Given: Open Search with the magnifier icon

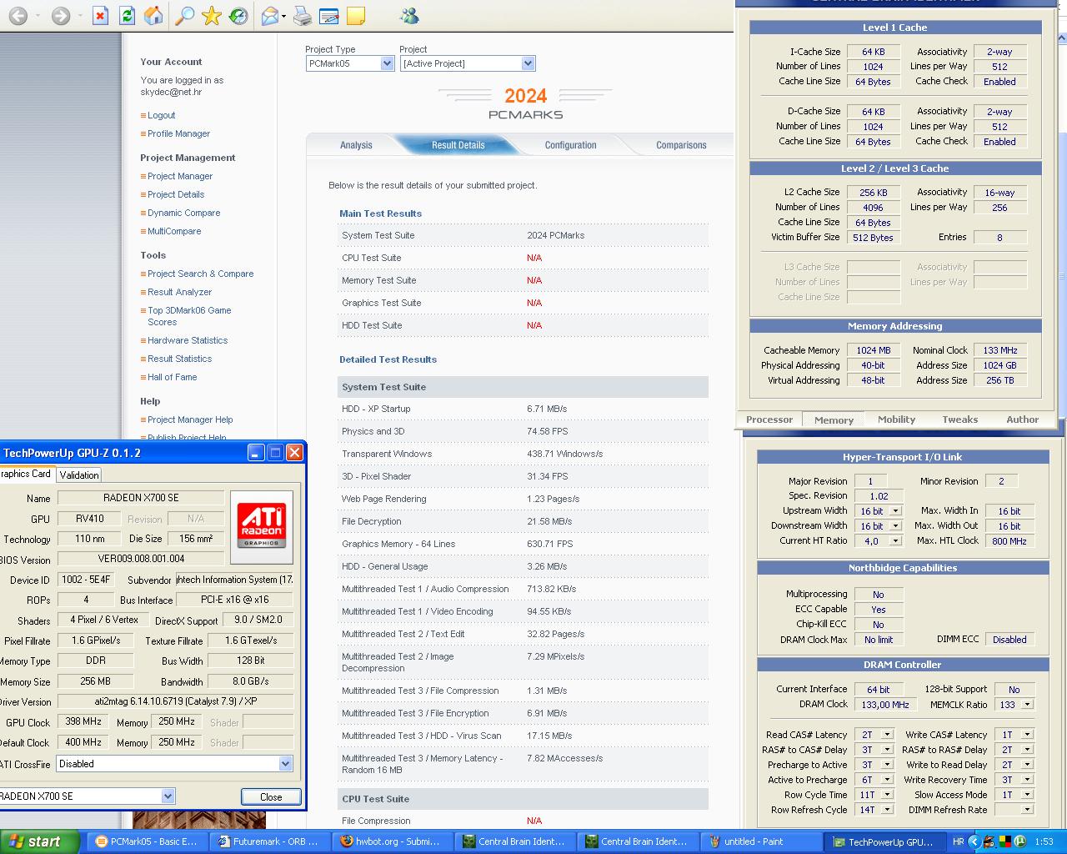Looking at the screenshot, I should coord(185,16).
